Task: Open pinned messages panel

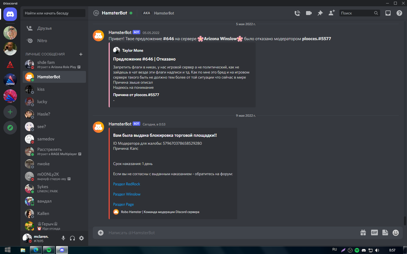Action: pos(320,13)
